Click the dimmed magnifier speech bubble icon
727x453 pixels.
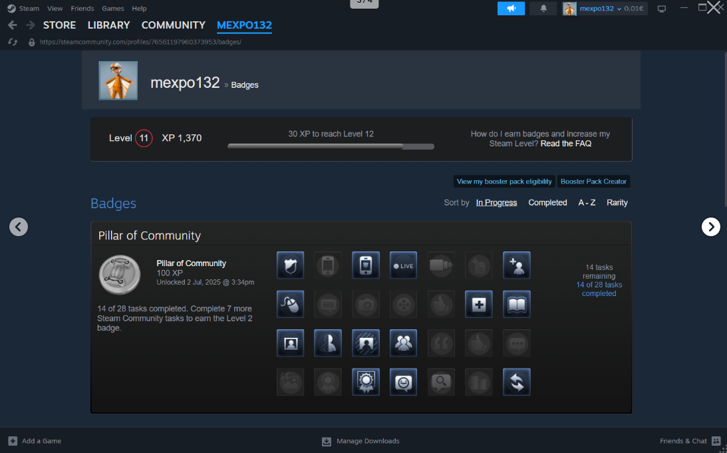pos(441,382)
